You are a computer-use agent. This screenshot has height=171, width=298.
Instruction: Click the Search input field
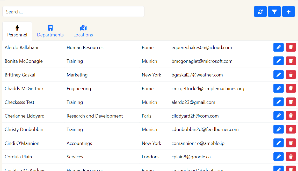[73, 12]
